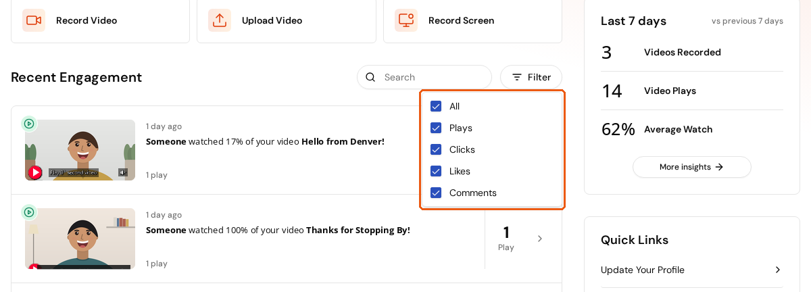The image size is (811, 292).
Task: Click the Hello from Denver! video title
Action: 343,141
